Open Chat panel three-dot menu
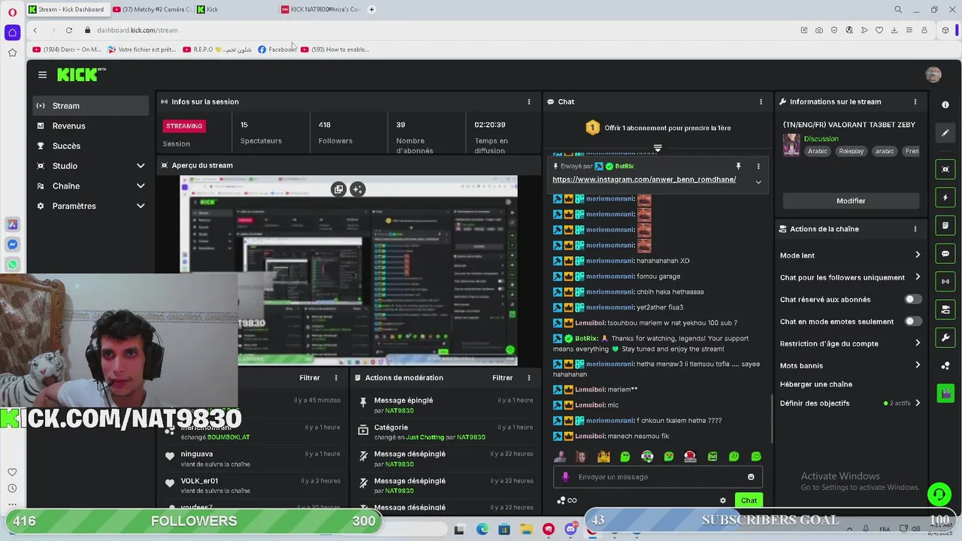 [x=761, y=101]
